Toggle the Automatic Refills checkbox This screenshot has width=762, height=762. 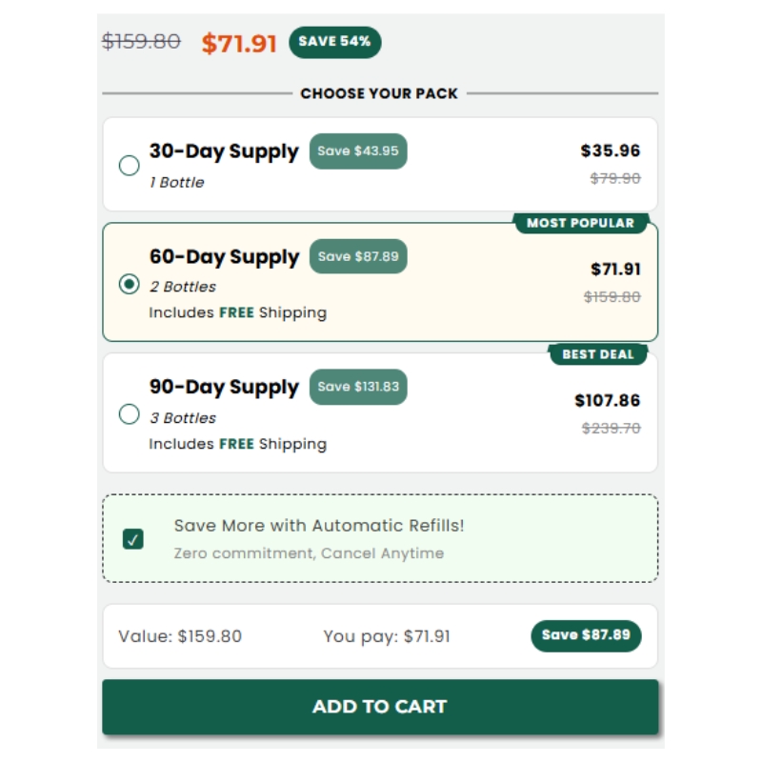132,539
